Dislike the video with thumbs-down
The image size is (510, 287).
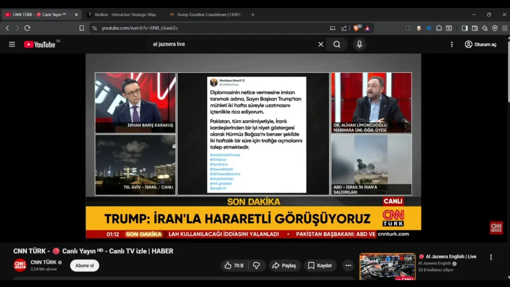click(x=257, y=265)
